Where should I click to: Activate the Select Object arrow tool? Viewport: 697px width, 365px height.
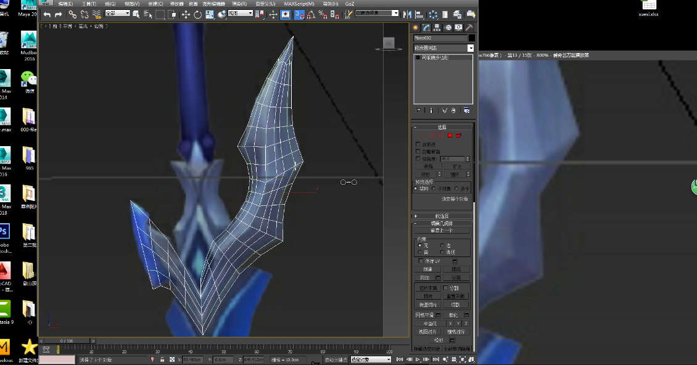[136, 15]
